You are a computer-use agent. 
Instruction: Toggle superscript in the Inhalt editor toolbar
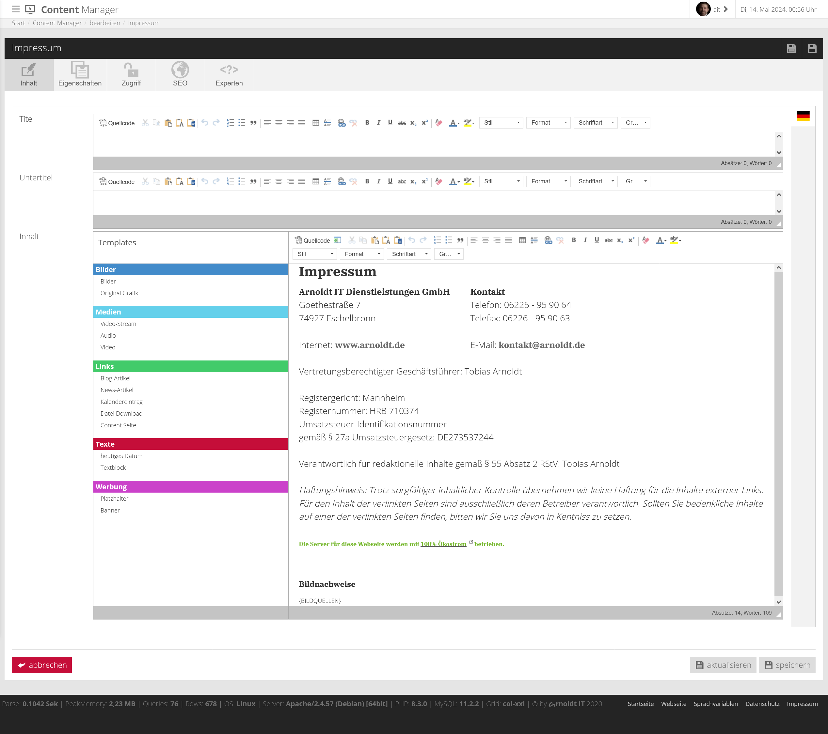coord(631,240)
